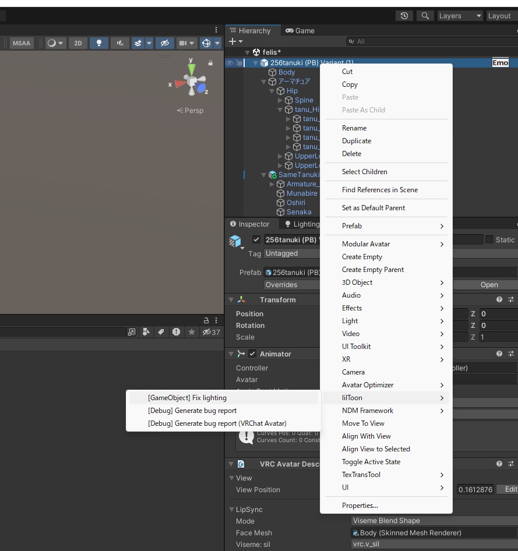Click Hierarchy create plus button
Image resolution: width=518 pixels, height=551 pixels.
pos(232,41)
